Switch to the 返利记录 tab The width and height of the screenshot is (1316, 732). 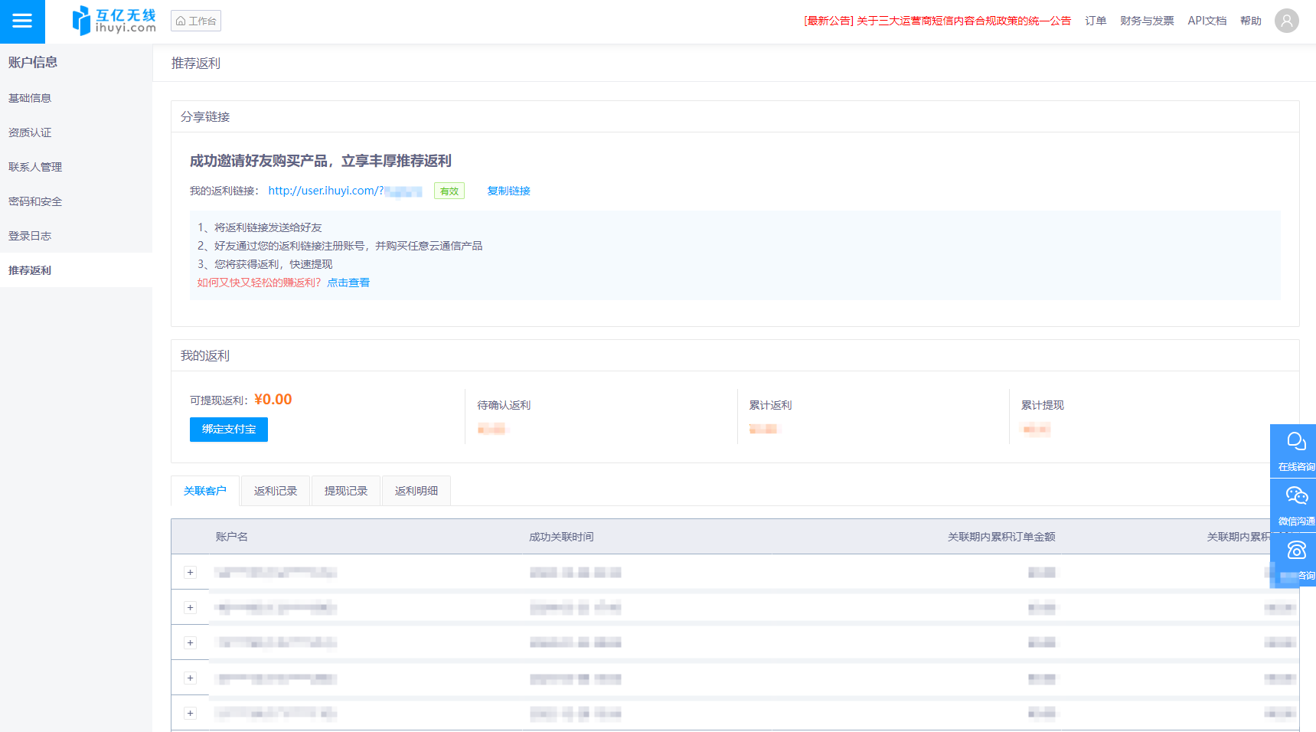click(276, 491)
